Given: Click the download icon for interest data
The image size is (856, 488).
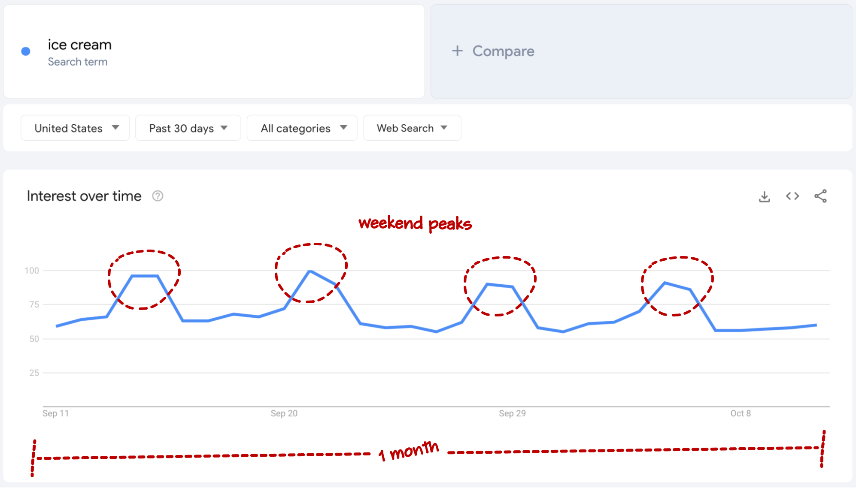Looking at the screenshot, I should tap(764, 196).
